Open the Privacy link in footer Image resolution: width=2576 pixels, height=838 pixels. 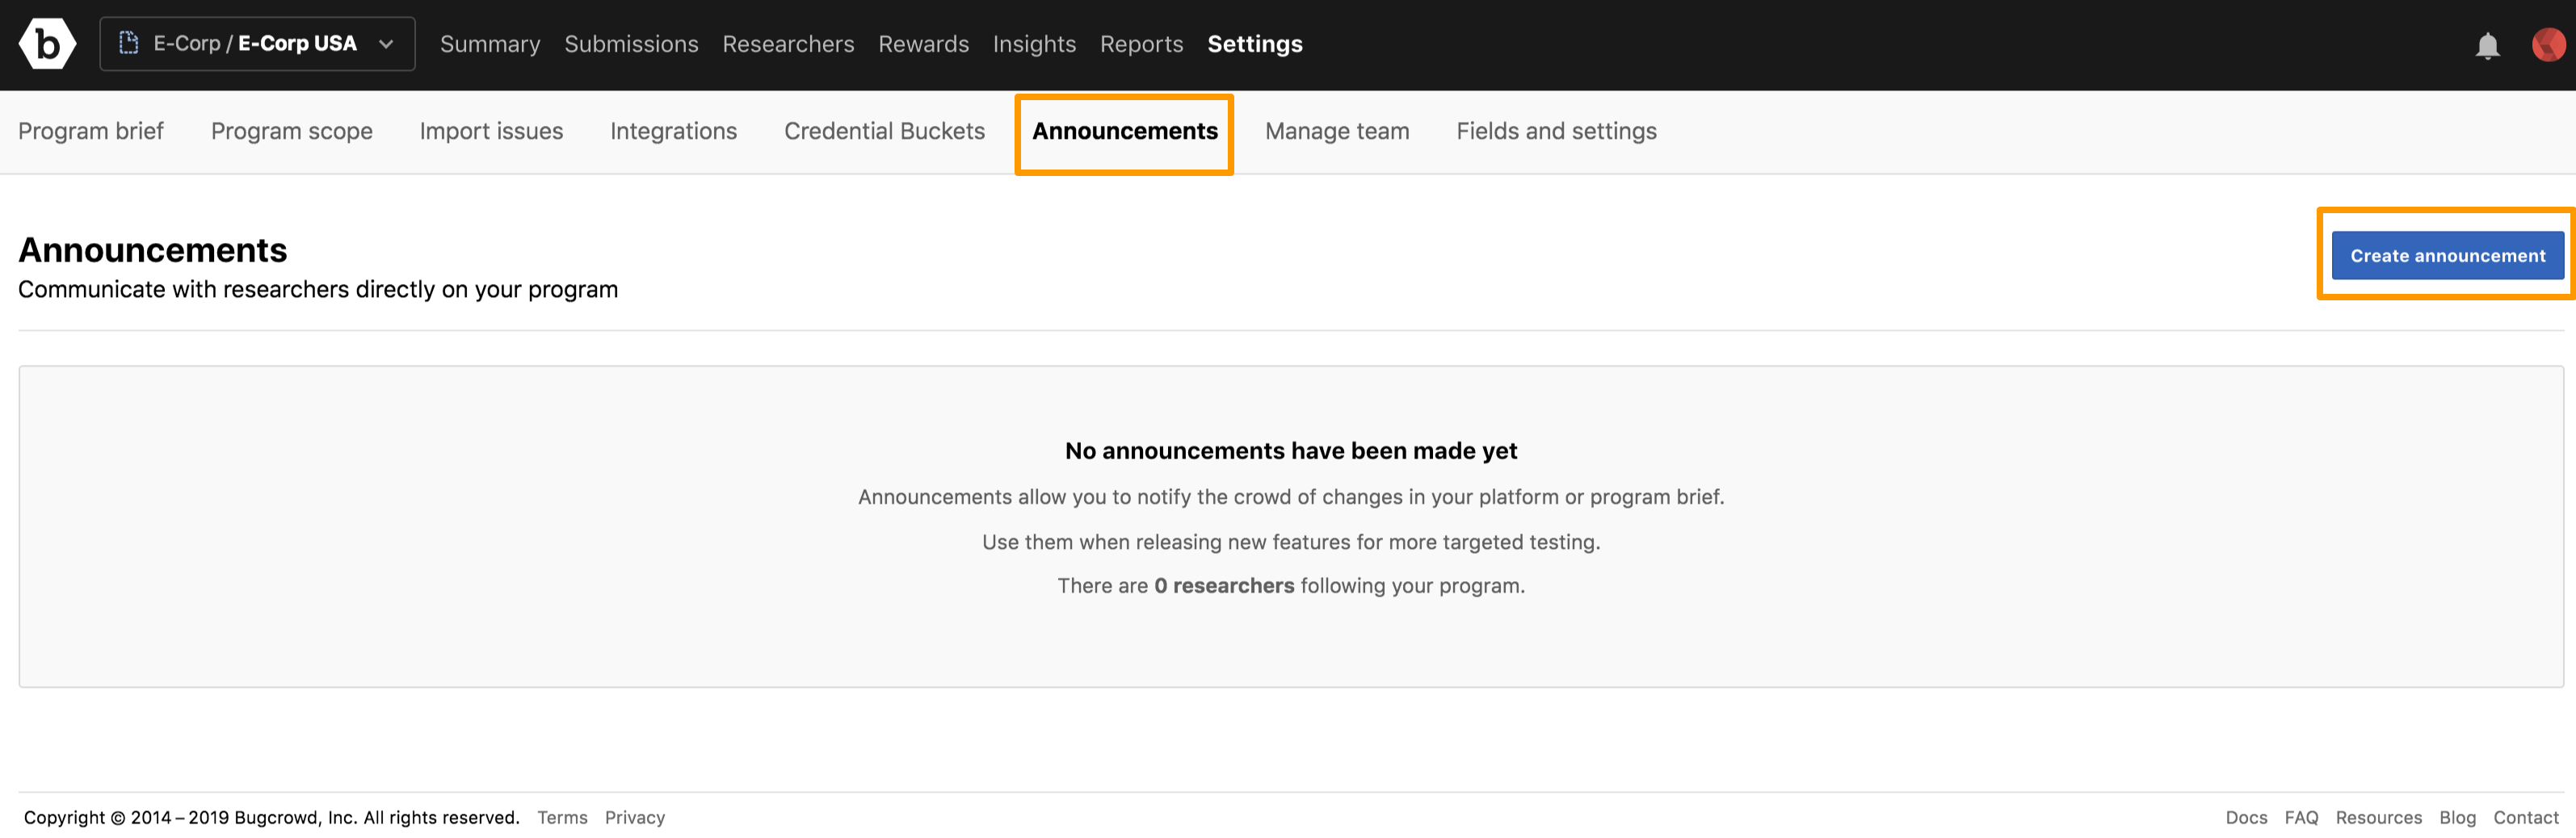click(634, 817)
